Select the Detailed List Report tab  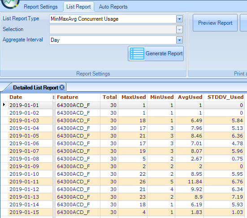click(x=35, y=88)
